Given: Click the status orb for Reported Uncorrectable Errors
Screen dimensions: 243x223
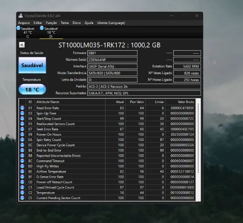Looking at the screenshot, I should [22, 155].
